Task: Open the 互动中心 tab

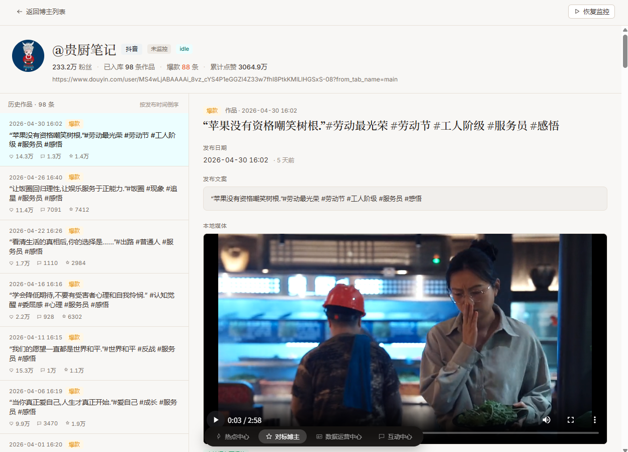Action: click(395, 436)
